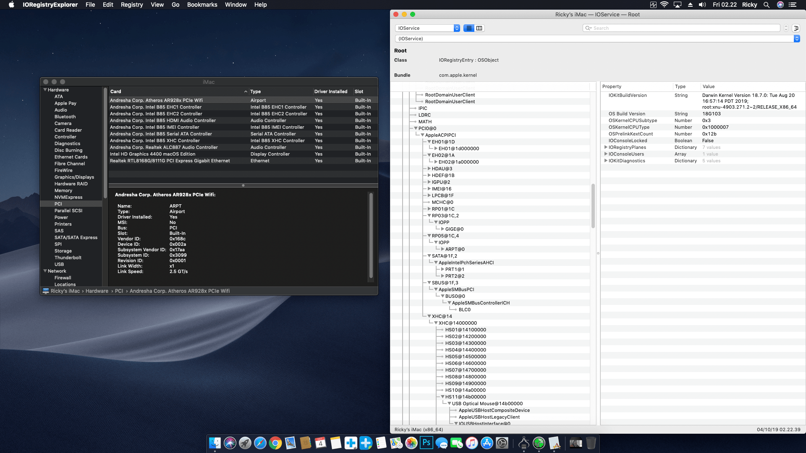Viewport: 806px width, 453px height.
Task: Select ARPT@0 node in registry tree
Action: pos(455,249)
